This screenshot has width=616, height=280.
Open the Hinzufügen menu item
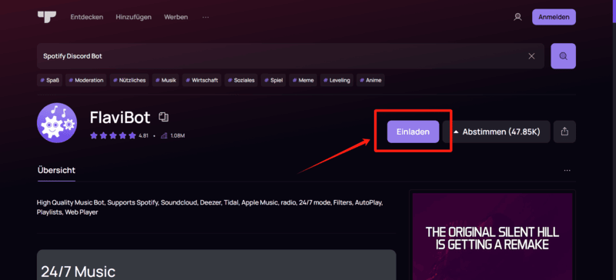coord(133,17)
